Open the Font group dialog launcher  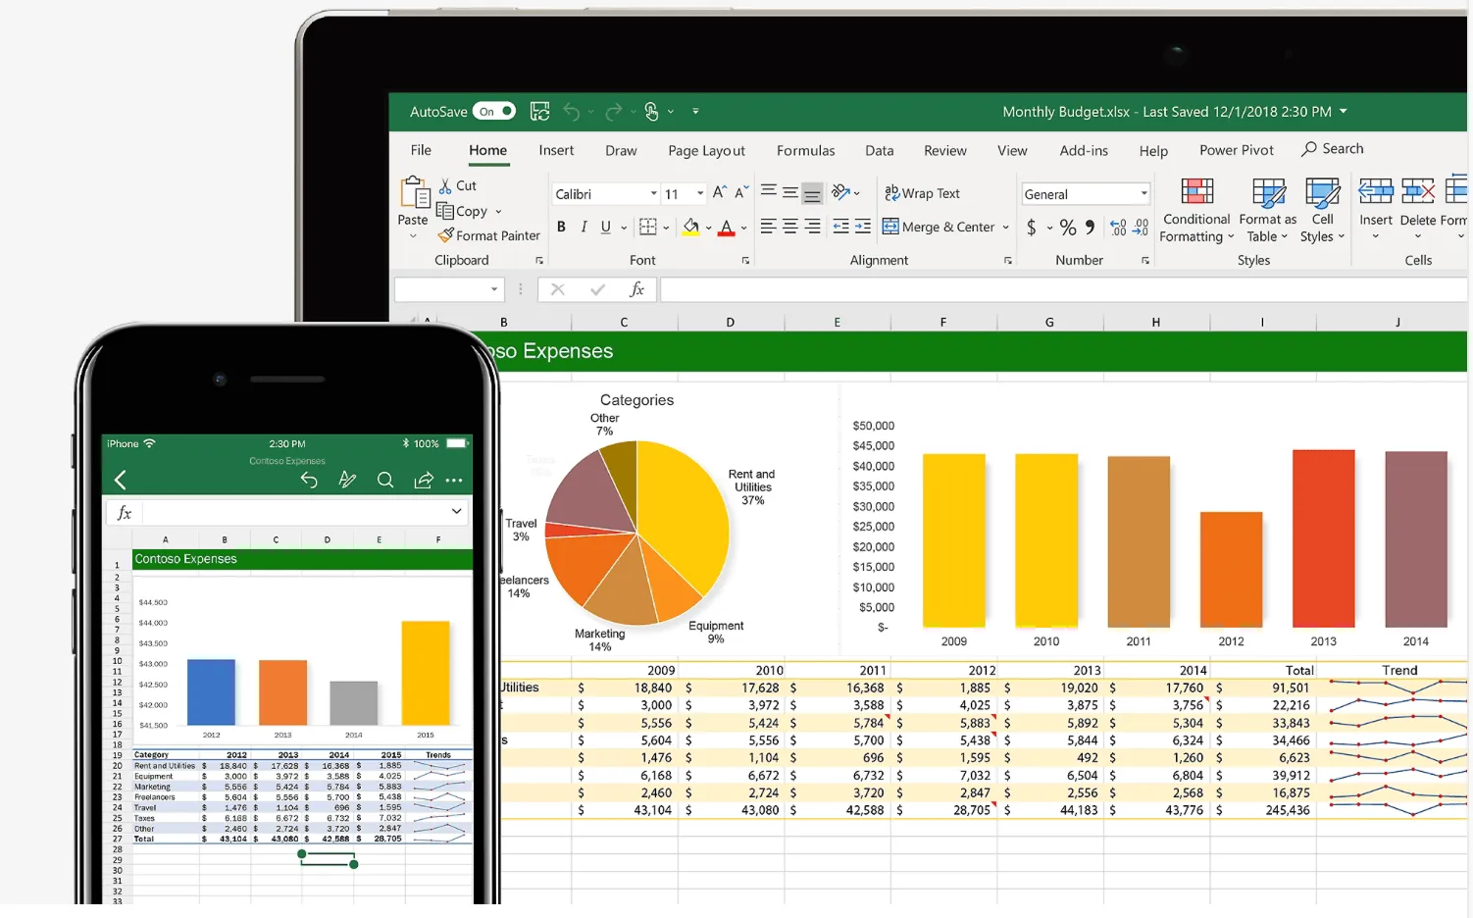point(745,261)
